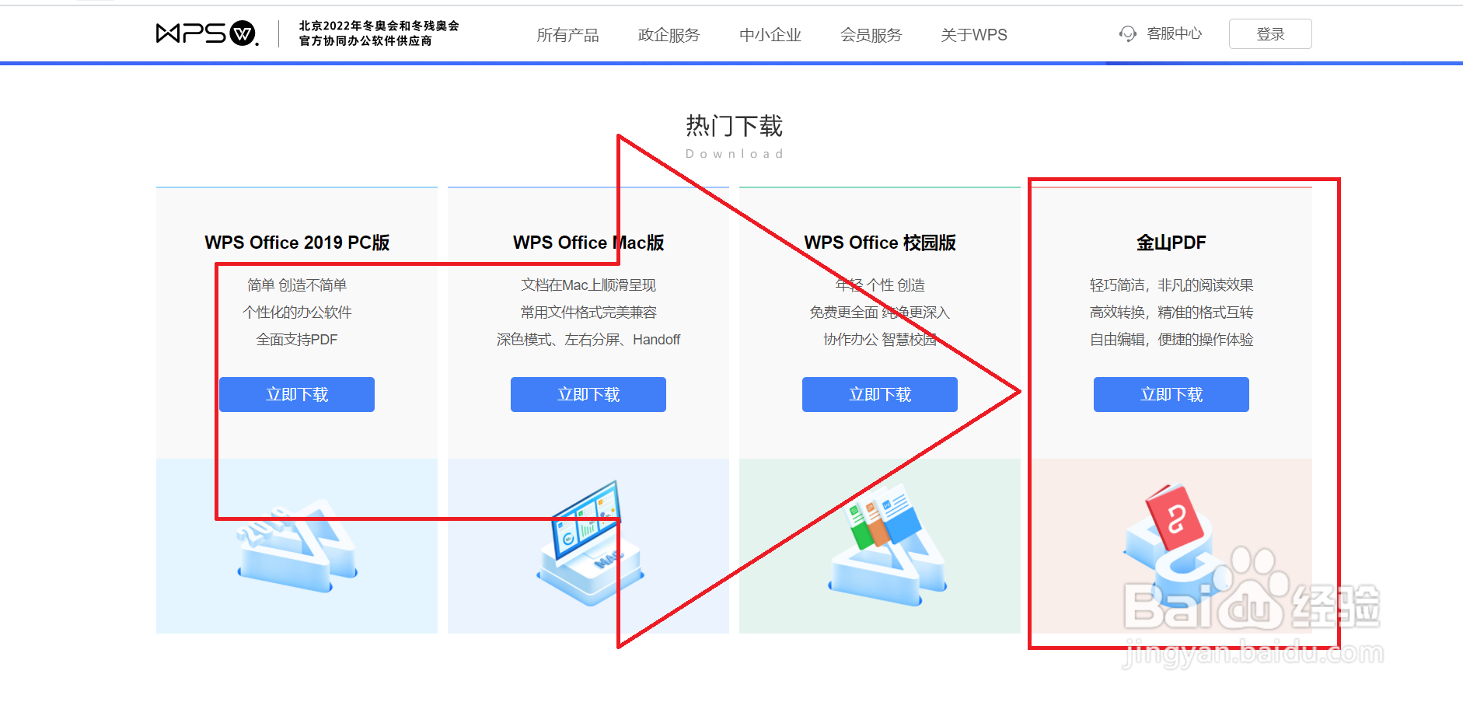Open the 政企服务 menu
This screenshot has width=1463, height=702.
pos(669,34)
